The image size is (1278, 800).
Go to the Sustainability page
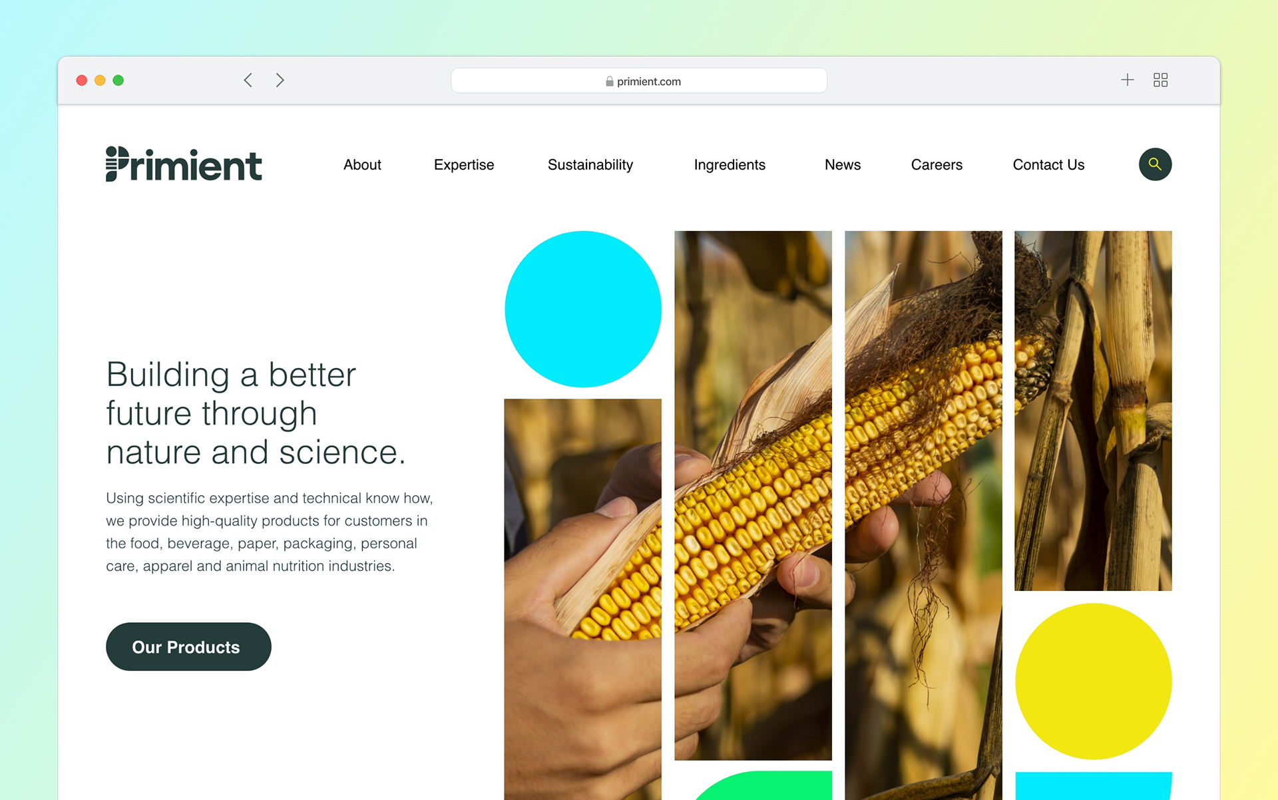point(590,164)
